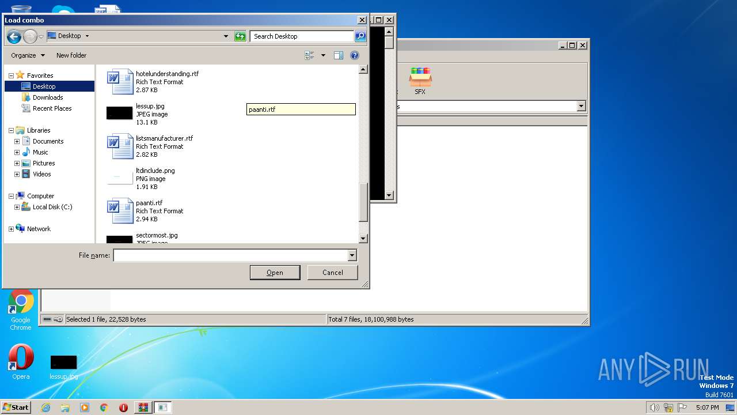Select Local Disk (C:) in the tree
Viewport: 737px width, 415px height.
tap(52, 207)
